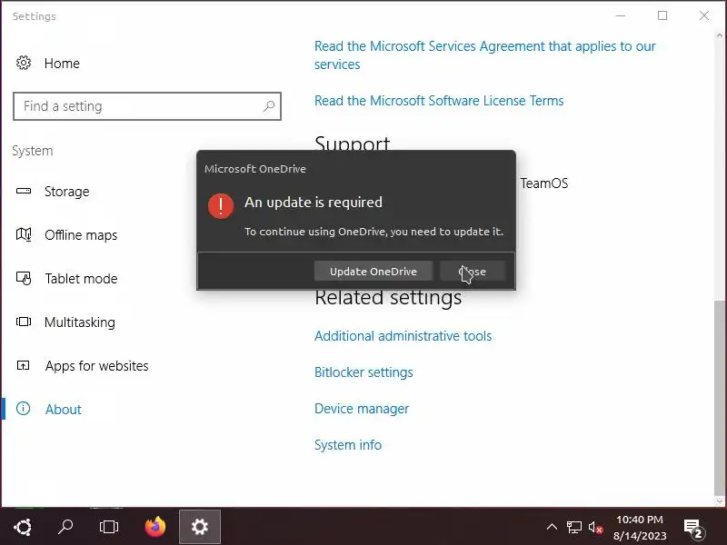The width and height of the screenshot is (727, 545).
Task: Open Device manager link
Action: [362, 408]
